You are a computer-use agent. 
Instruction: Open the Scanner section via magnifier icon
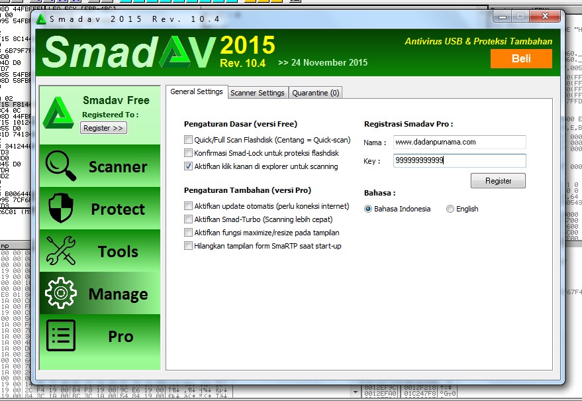(x=60, y=166)
